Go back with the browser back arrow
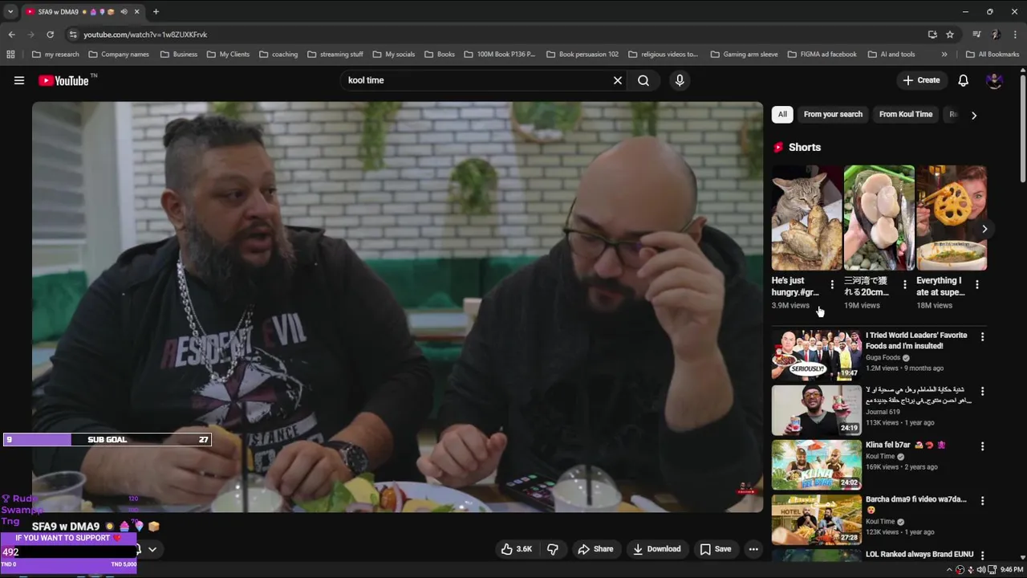The image size is (1027, 578). (11, 35)
